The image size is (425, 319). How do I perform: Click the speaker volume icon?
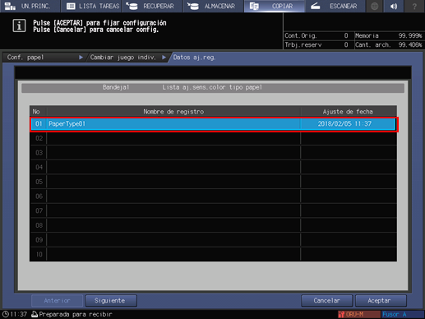click(394, 6)
